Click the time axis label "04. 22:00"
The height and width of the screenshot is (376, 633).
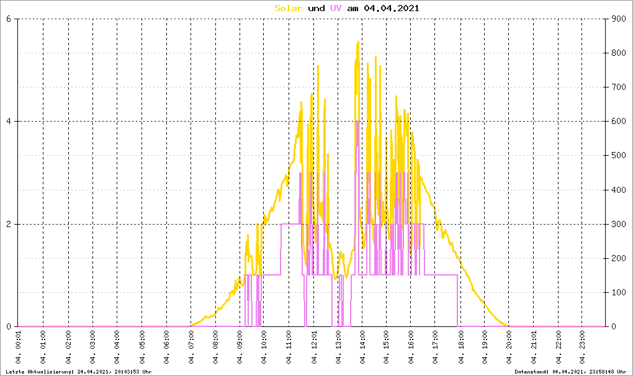[x=559, y=347]
